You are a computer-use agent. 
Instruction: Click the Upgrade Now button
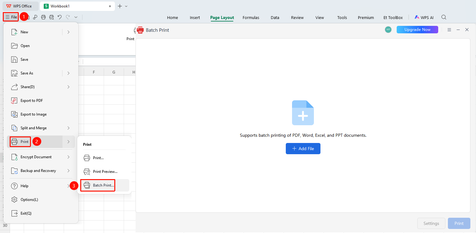pos(417,30)
